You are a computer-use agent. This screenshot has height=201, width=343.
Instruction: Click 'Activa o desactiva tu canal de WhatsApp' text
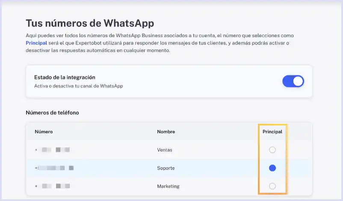coord(79,86)
